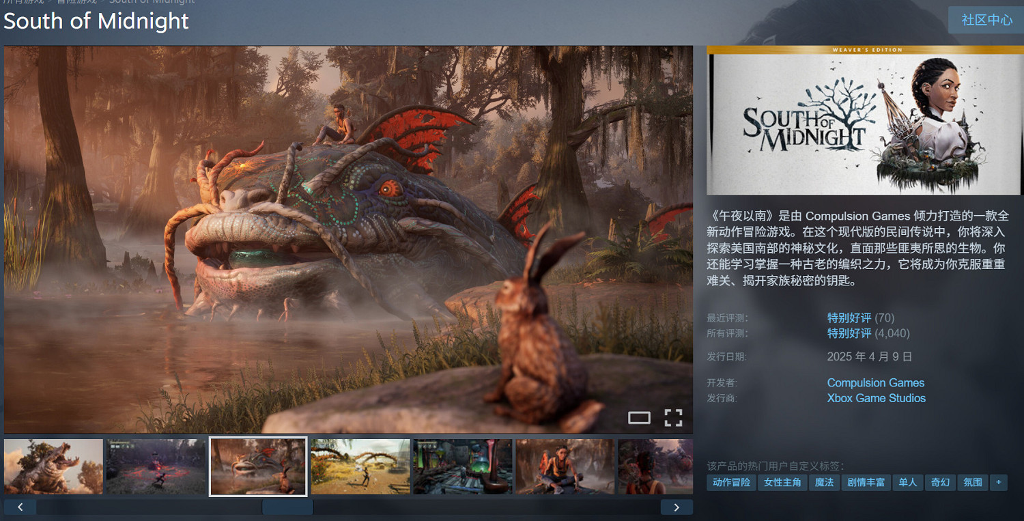Show next screenshots with right arrow
Image resolution: width=1024 pixels, height=521 pixels.
click(x=677, y=507)
